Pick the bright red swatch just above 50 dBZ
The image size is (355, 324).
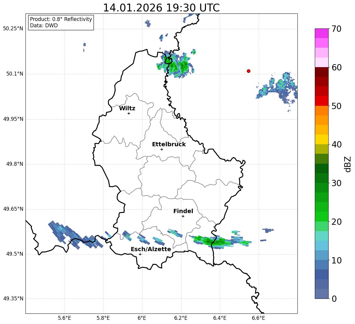coord(322,101)
